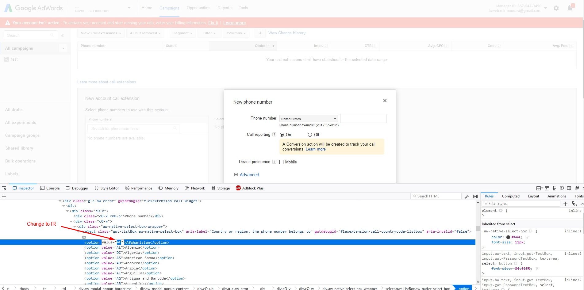The width and height of the screenshot is (584, 290).
Task: Toggle the sidebar pane collapse icon
Action: point(475,197)
